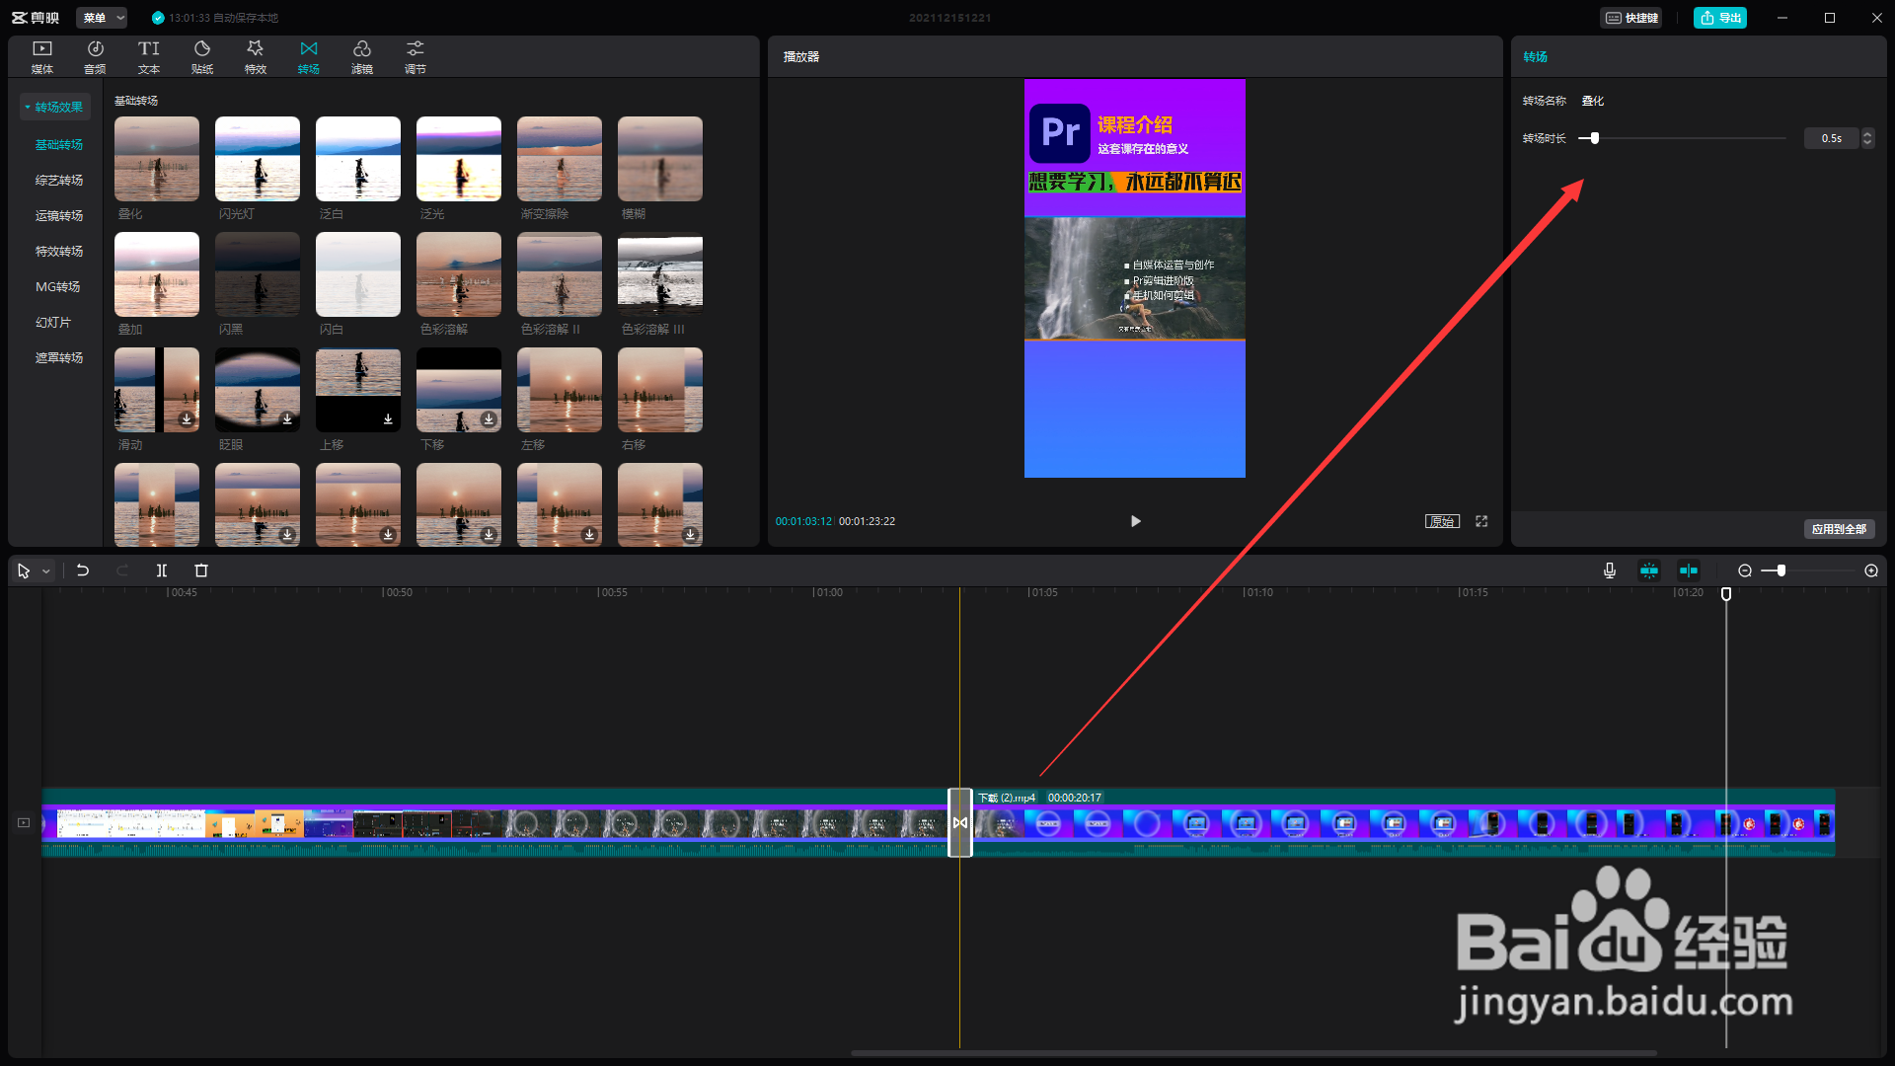
Task: Open the 滤镜 filter panel
Action: pos(361,56)
